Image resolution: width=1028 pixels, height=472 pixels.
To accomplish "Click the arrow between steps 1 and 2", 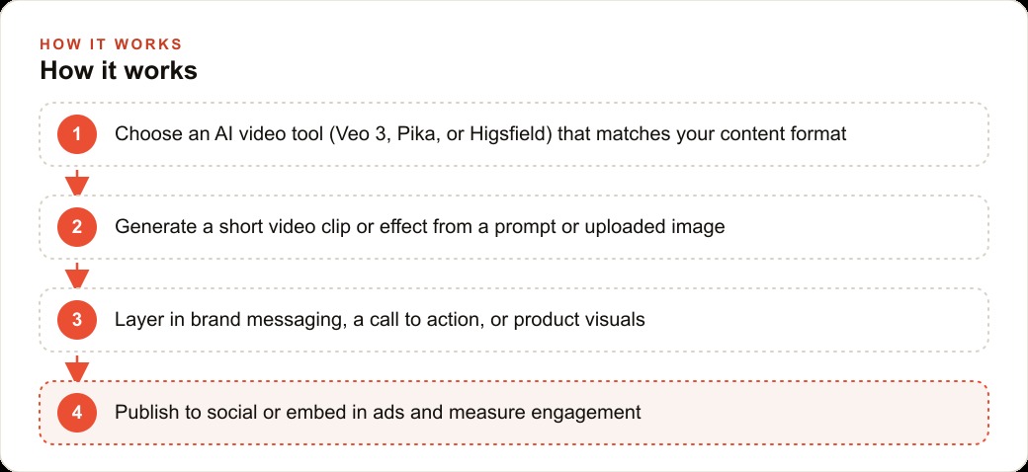I will click(x=77, y=182).
